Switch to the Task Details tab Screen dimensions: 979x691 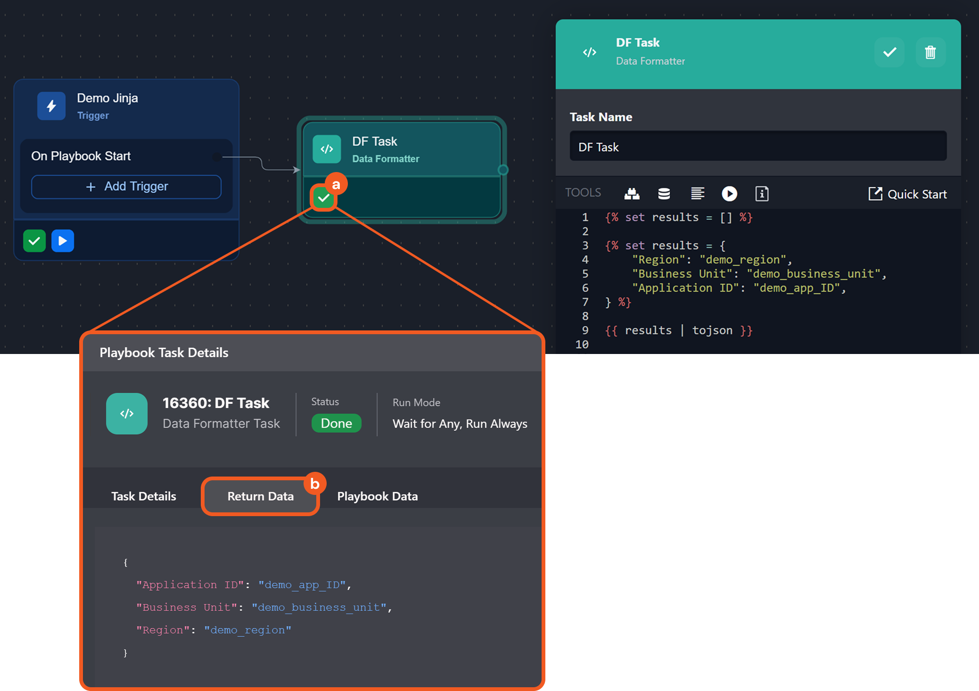[143, 496]
